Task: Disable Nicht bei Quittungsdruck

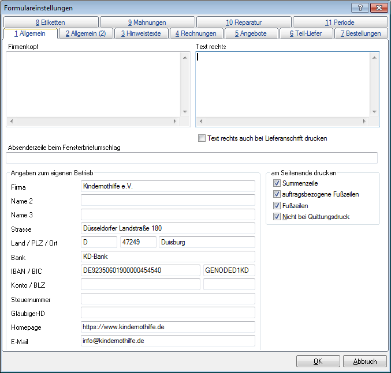Action: pos(277,217)
